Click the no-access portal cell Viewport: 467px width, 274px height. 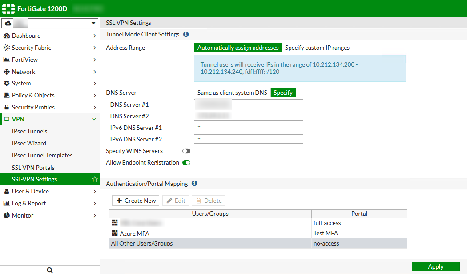point(359,243)
